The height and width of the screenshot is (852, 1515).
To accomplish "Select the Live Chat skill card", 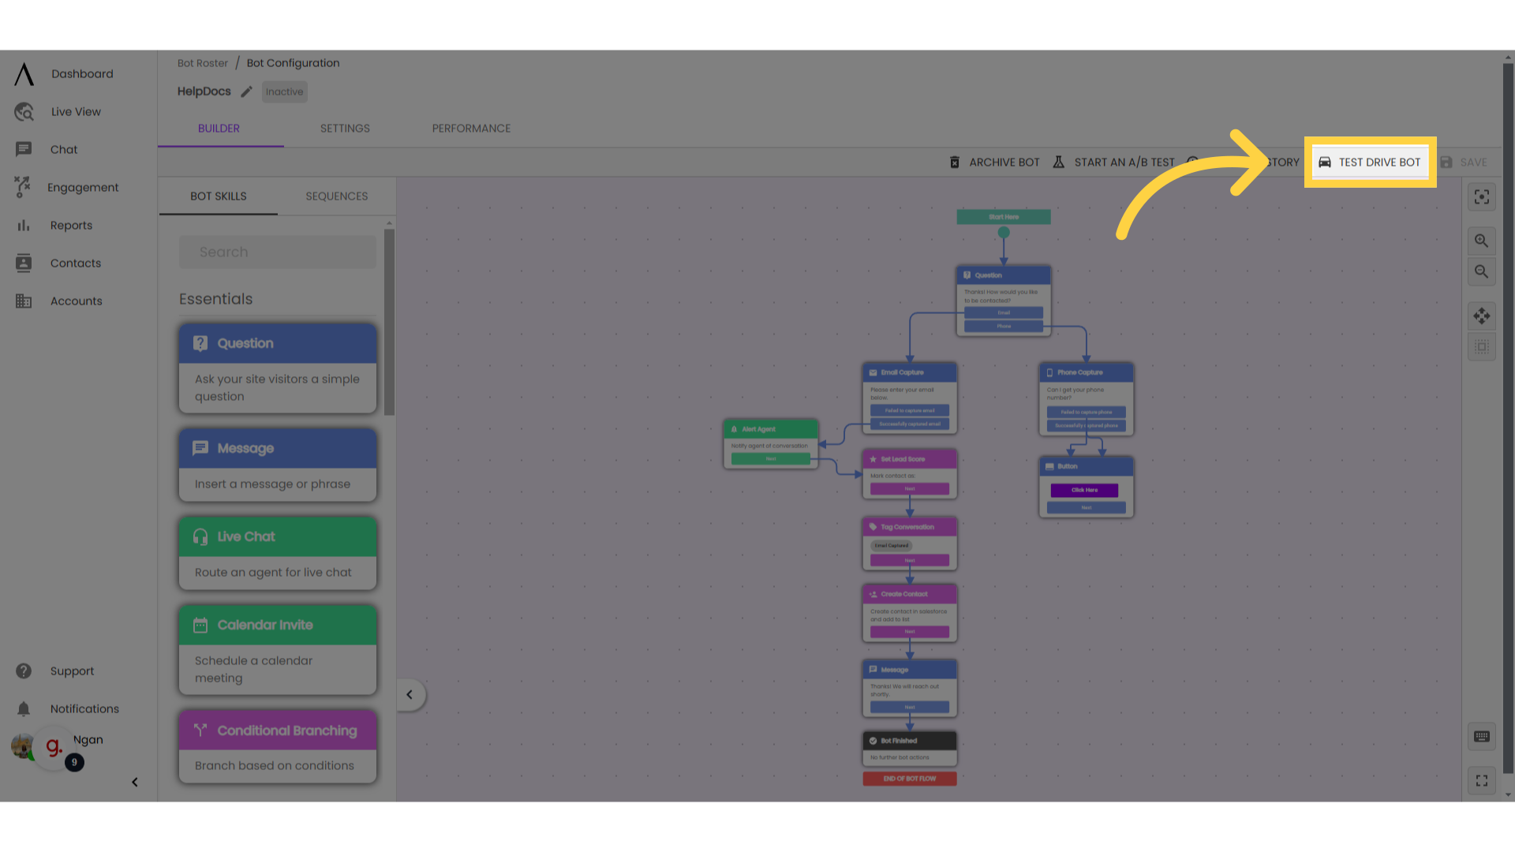I will pos(278,553).
